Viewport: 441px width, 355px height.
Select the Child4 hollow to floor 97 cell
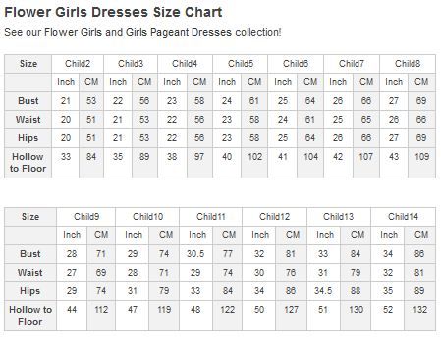point(199,163)
